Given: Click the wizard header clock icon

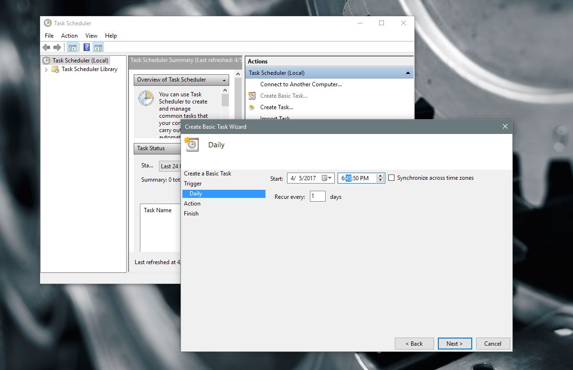Looking at the screenshot, I should pos(191,144).
